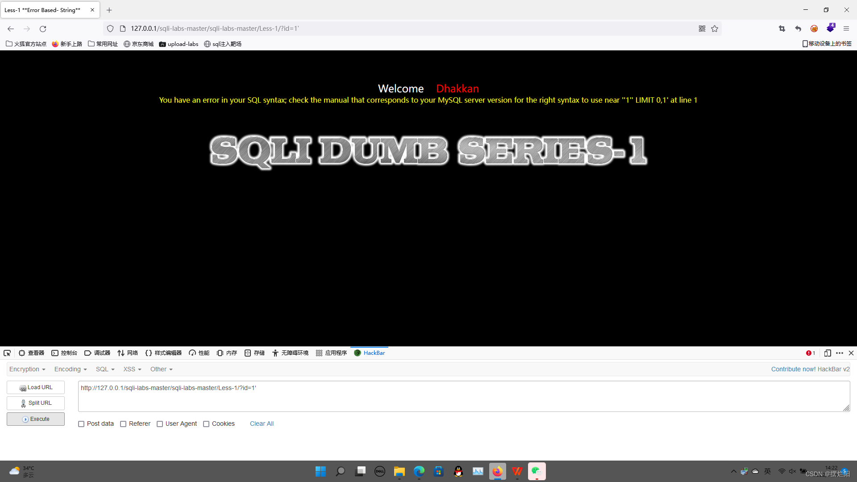Image resolution: width=857 pixels, height=482 pixels.
Task: Bookmark this page with the star icon
Action: (715, 29)
